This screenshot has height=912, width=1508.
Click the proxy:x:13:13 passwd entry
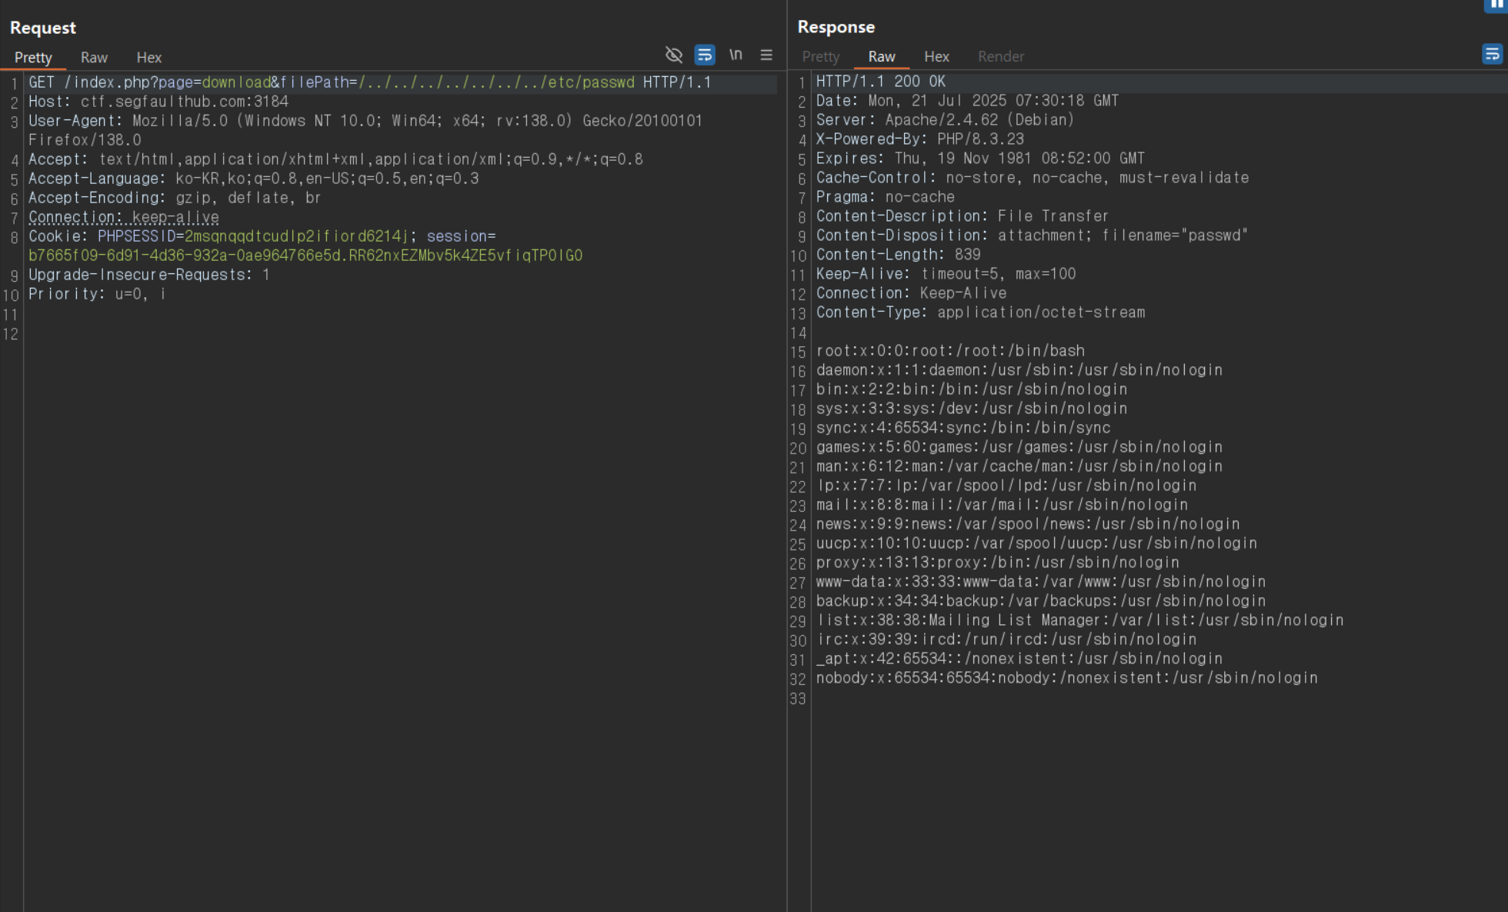click(998, 563)
